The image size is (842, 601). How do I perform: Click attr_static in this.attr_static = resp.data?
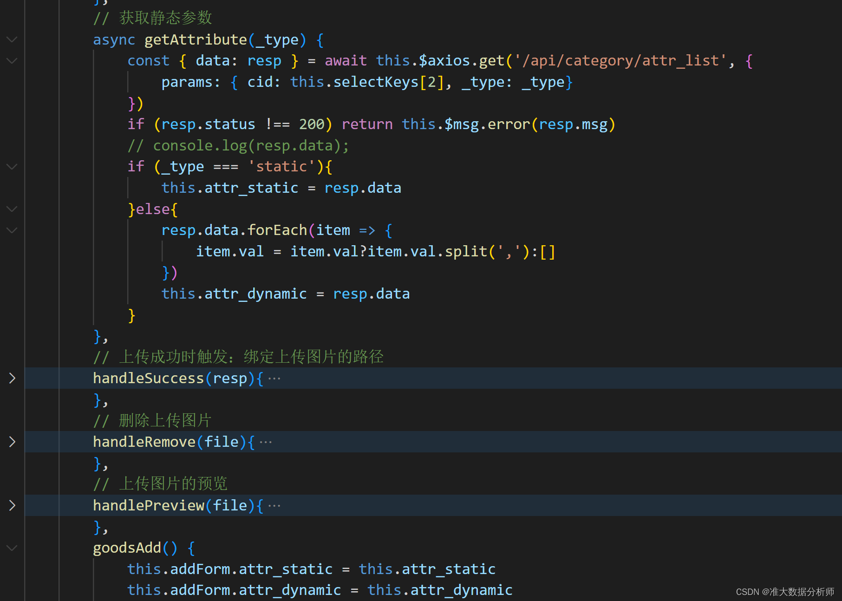[x=251, y=188]
